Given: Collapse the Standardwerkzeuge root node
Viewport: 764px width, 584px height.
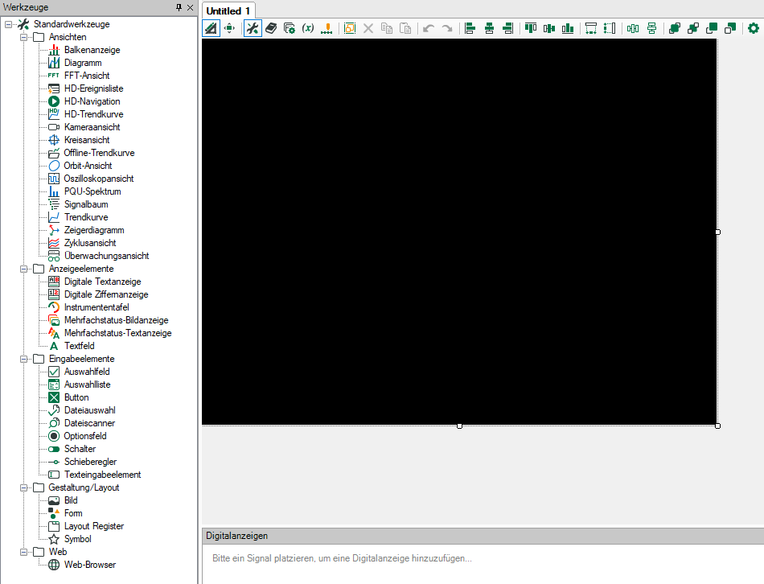Looking at the screenshot, I should (8, 24).
